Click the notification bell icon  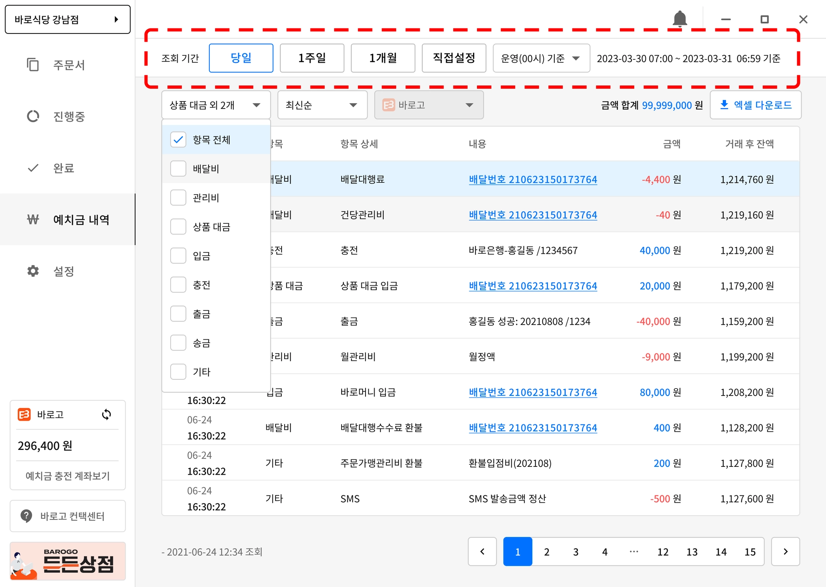(679, 19)
